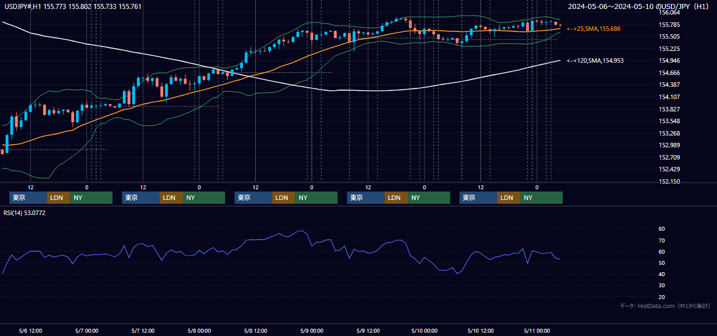Click the RSI scale value 40

point(661,274)
